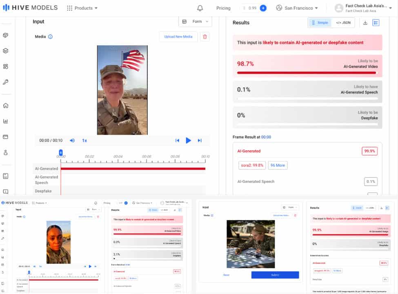Open the Pricing page
The image size is (398, 294).
pos(223,8)
